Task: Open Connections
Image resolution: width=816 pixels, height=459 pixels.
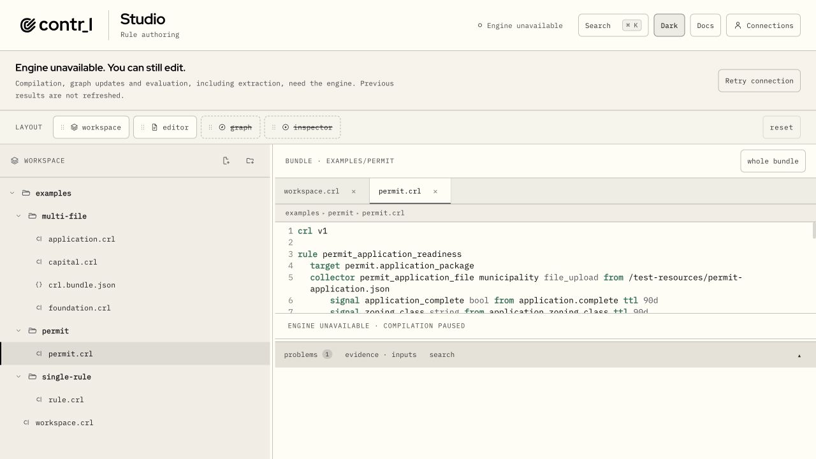Action: [763, 25]
